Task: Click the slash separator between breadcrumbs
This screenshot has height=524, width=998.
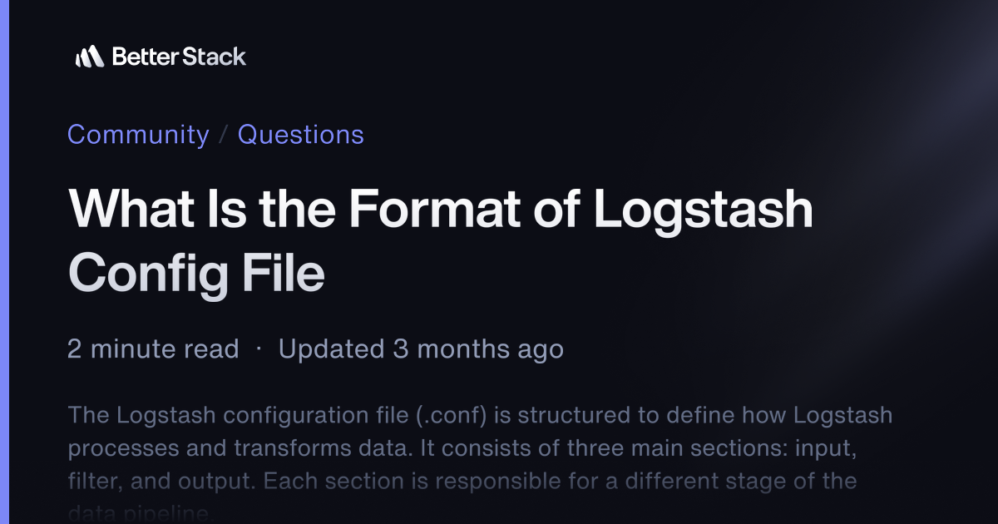Action: point(223,136)
